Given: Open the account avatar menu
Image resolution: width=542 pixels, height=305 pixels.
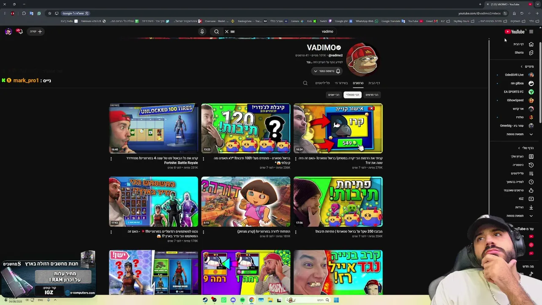Looking at the screenshot, I should 8,31.
